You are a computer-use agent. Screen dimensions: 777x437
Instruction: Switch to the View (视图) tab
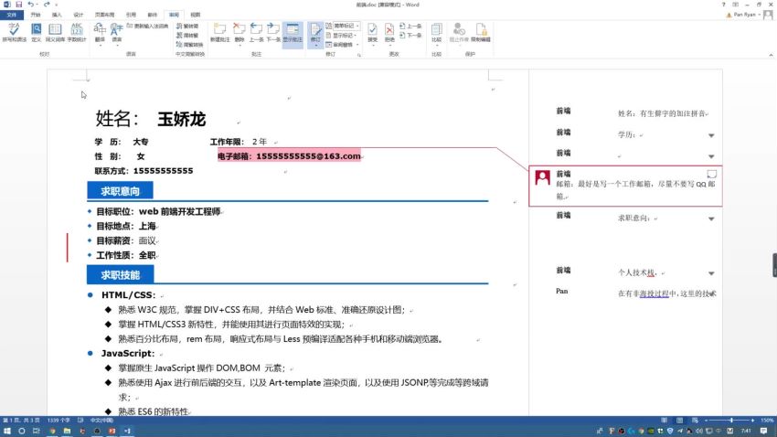tap(196, 15)
